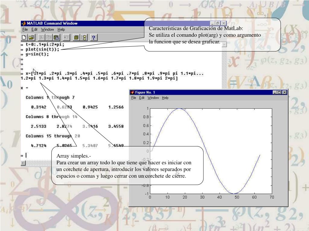
Task: Click the Copy icon in MATLAB toolbar
Action: tap(49, 37)
